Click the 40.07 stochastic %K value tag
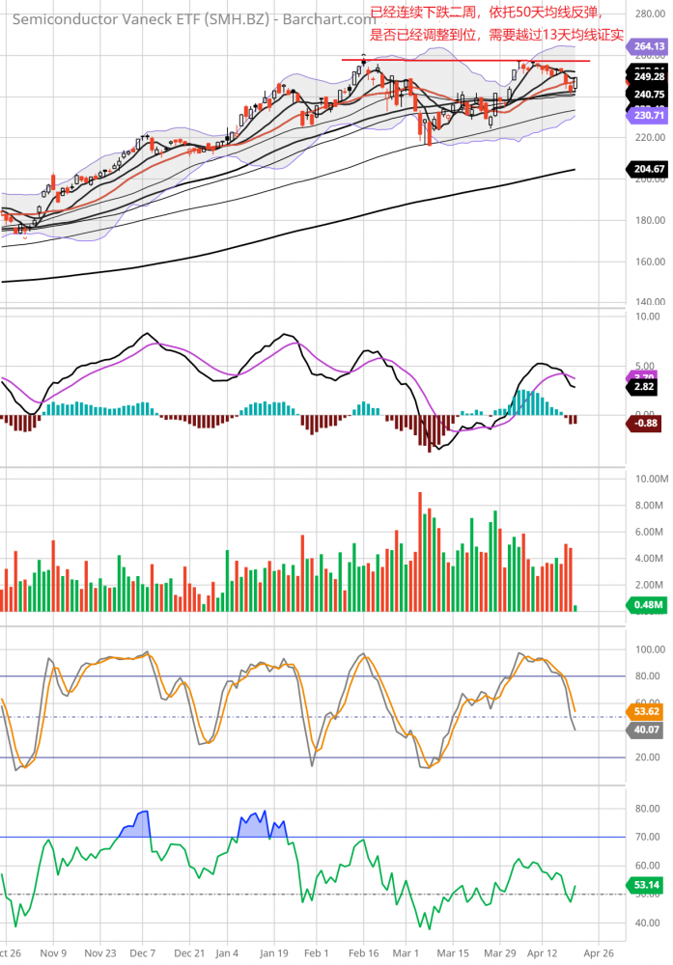This screenshot has width=673, height=965. [x=648, y=731]
